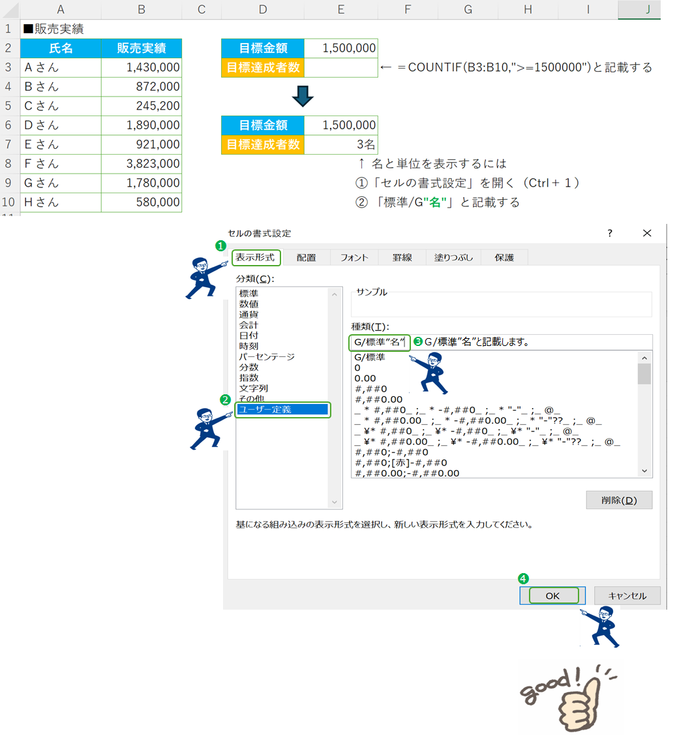The image size is (677, 735).
Task: Click the キャンセル button
Action: click(x=627, y=595)
